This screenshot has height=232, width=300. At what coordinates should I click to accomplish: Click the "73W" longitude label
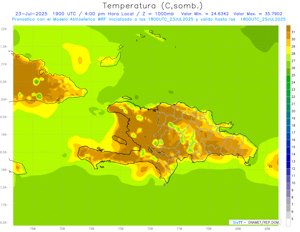[121, 229]
